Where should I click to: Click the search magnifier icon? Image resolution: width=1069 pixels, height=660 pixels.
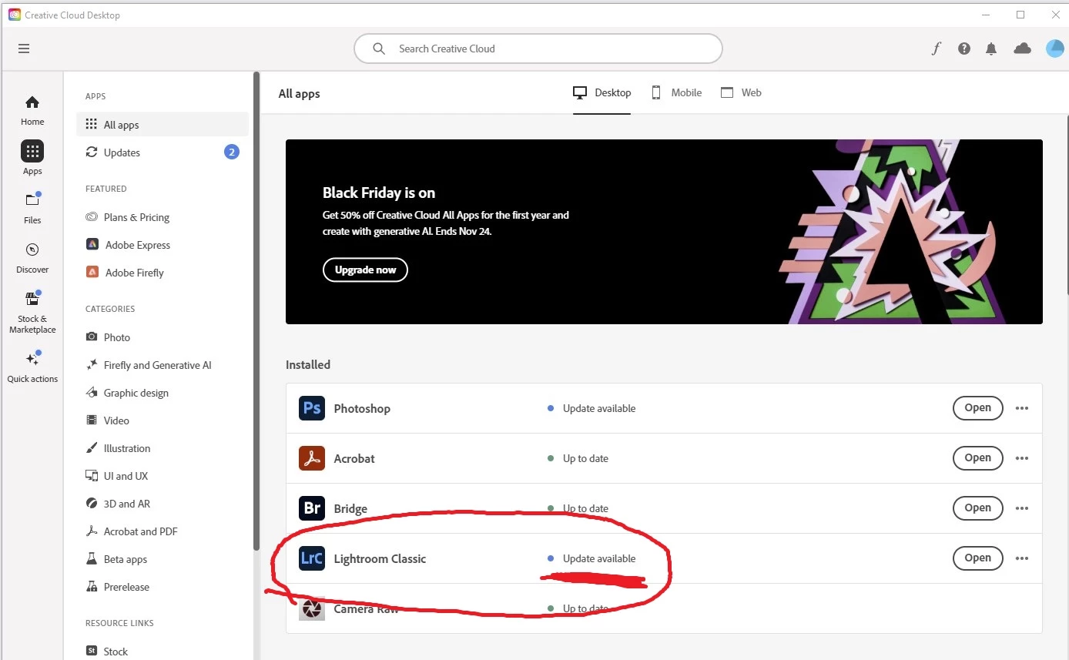379,49
